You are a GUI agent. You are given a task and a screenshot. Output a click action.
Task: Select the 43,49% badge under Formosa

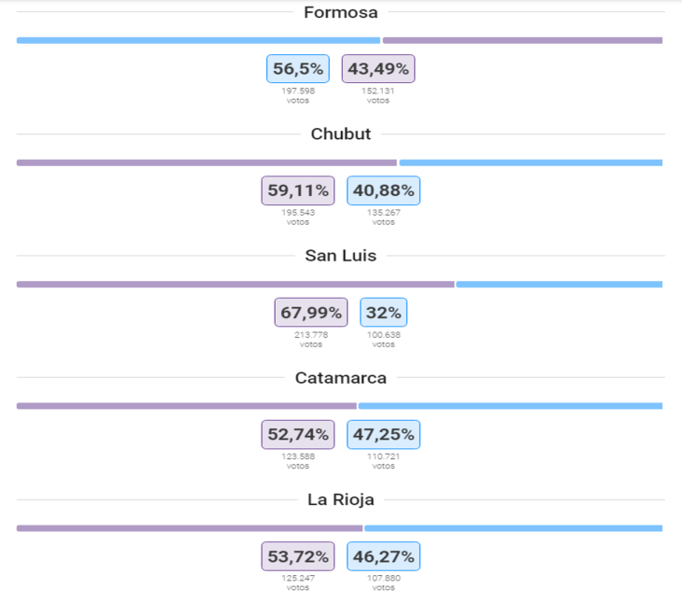[x=378, y=69]
